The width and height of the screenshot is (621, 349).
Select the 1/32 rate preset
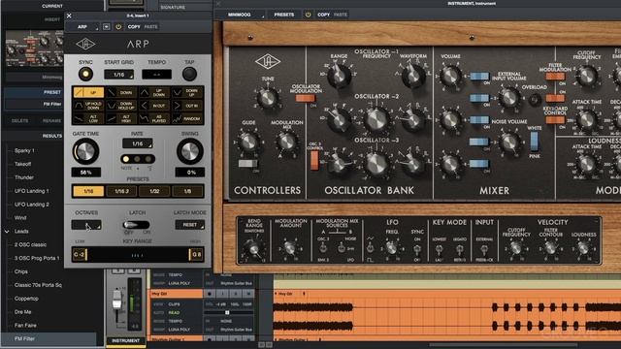pyautogui.click(x=154, y=191)
